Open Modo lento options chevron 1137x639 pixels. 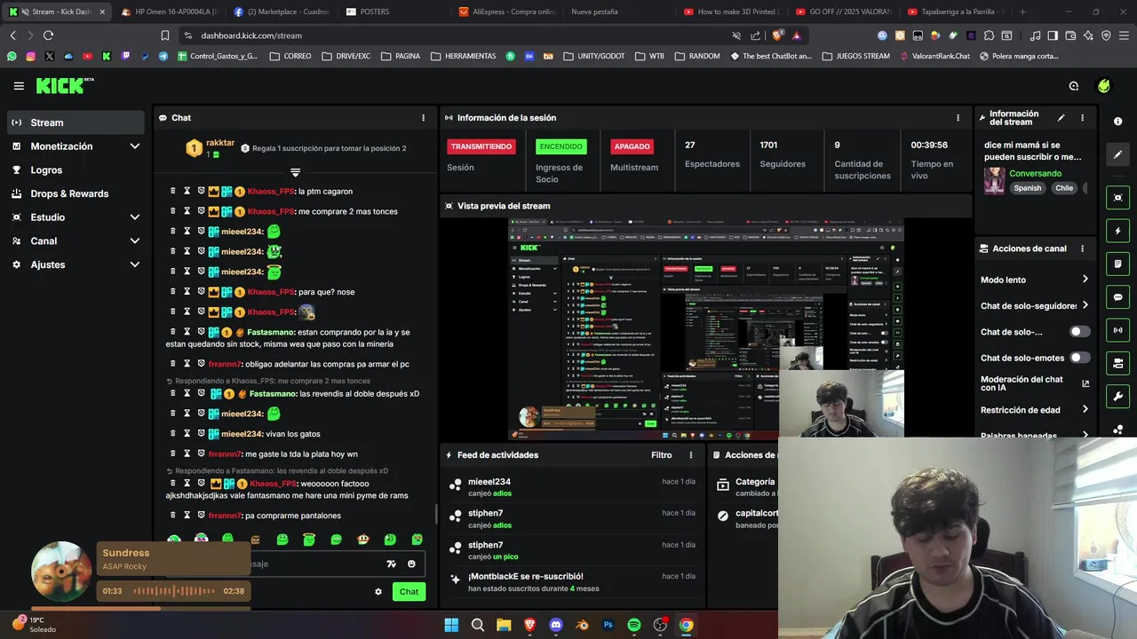pyautogui.click(x=1085, y=280)
